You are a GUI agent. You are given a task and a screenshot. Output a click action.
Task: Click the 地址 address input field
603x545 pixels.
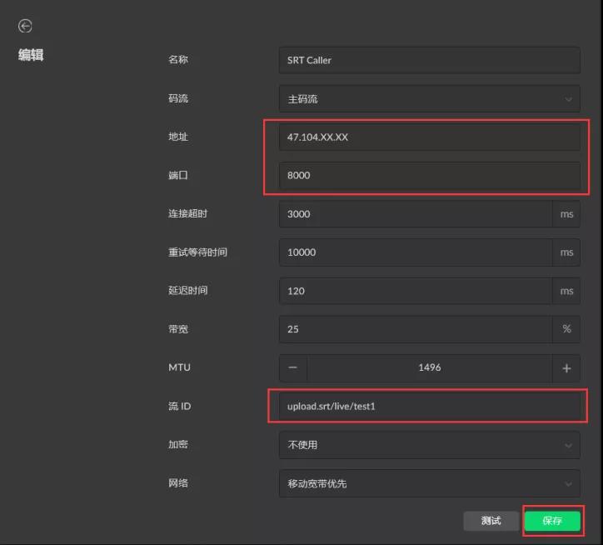429,137
